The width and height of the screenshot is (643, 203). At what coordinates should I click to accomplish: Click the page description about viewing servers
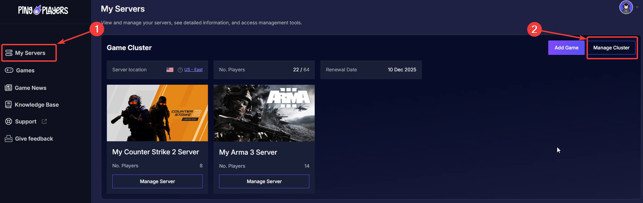[x=202, y=23]
